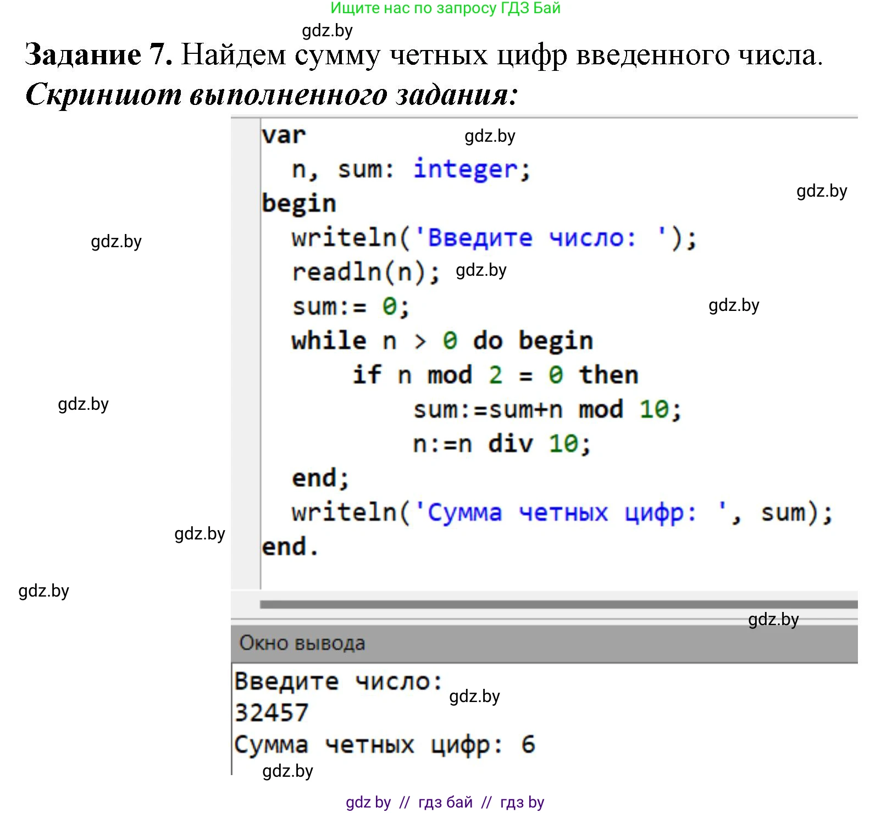892x813 pixels.
Task: Select the "Окно вывода" panel header
Action: pos(302,643)
